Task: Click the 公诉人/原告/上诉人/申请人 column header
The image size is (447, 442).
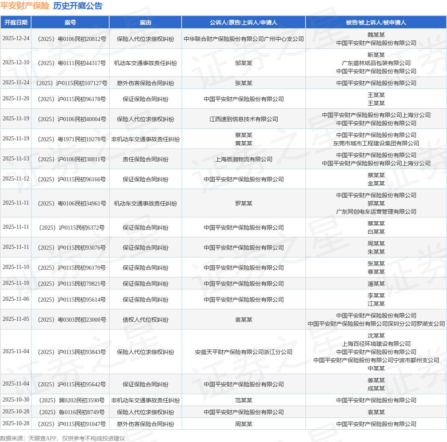Action: click(x=243, y=23)
